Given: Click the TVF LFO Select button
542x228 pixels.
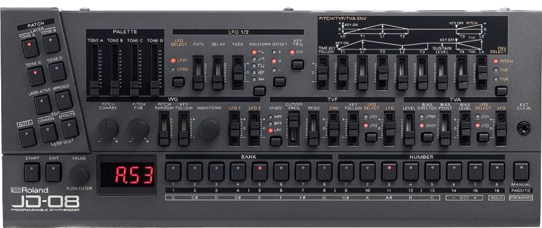Looking at the screenshot, I should point(371,137).
